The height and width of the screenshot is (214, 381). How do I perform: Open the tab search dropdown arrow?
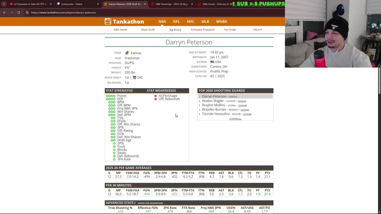point(4,4)
